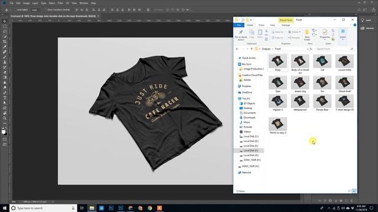Open Photoshop Filter menu

(x=60, y=3)
